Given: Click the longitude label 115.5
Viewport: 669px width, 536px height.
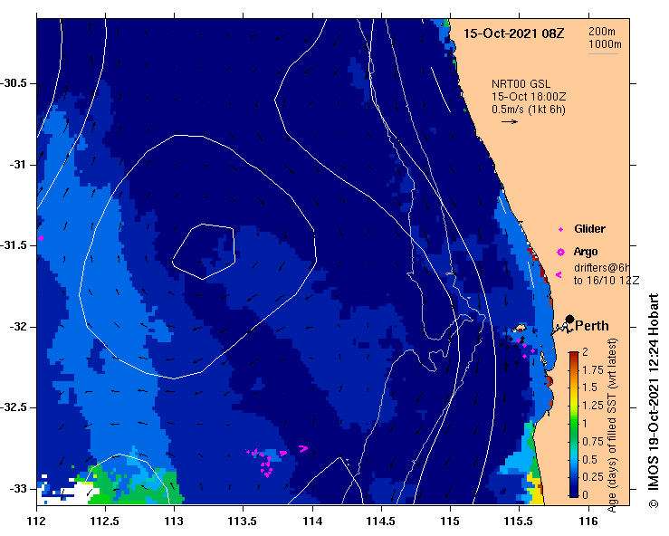Looking at the screenshot, I should tap(519, 522).
